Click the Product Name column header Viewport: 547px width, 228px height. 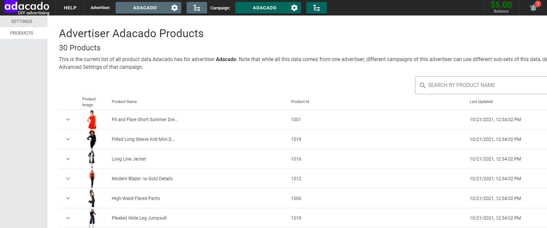124,102
